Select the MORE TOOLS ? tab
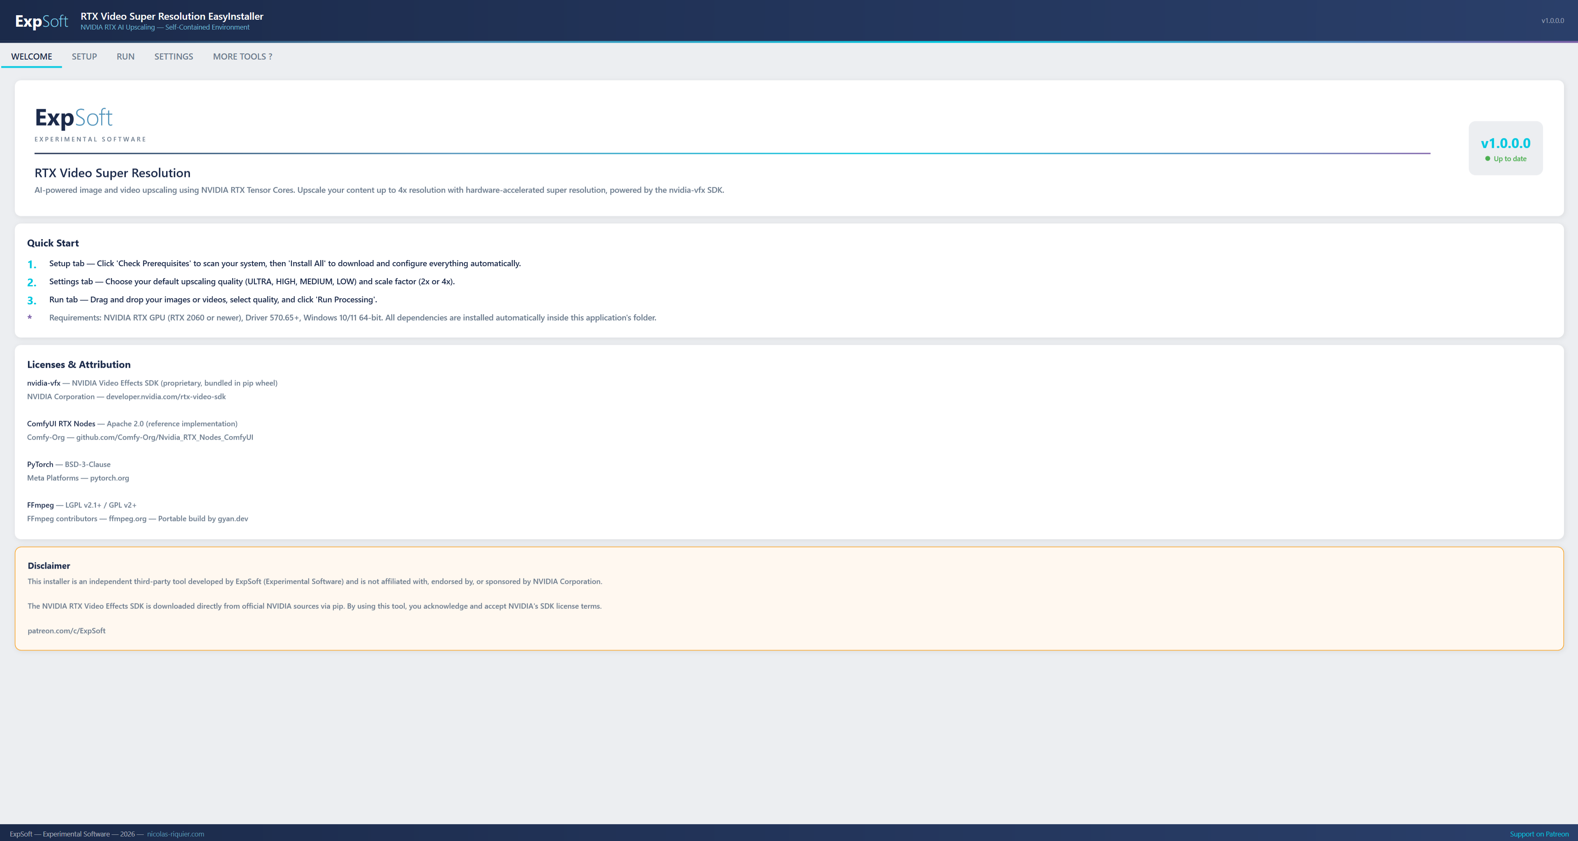1578x841 pixels. 243,56
